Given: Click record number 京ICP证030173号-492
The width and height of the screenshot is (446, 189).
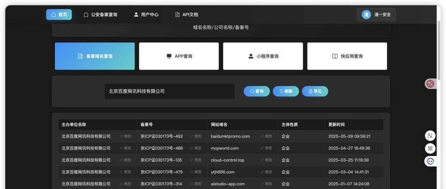Looking at the screenshot, I should 161,136.
